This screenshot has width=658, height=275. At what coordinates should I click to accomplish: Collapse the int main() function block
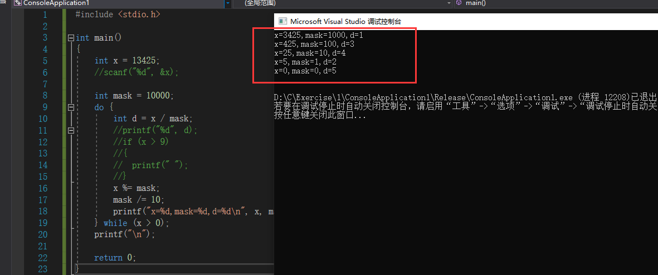click(71, 38)
